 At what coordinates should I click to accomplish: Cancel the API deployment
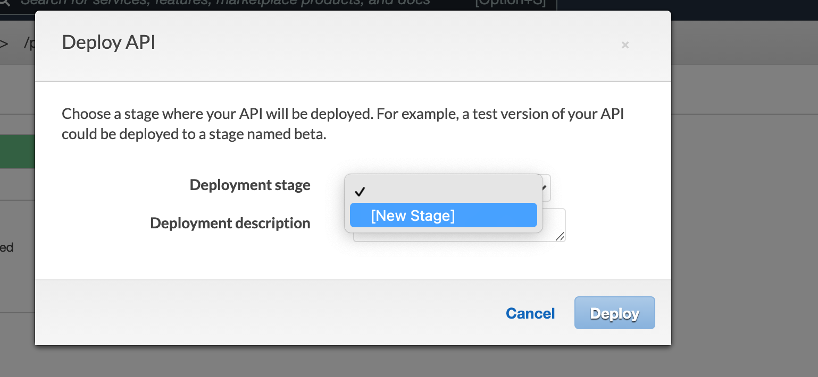[x=530, y=313]
